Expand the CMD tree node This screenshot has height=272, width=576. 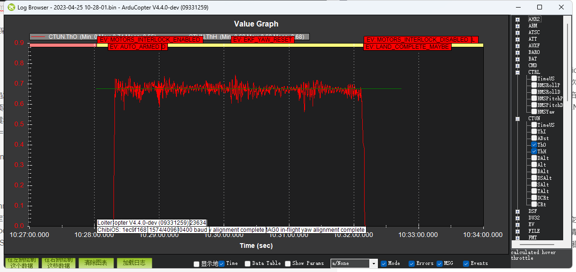(x=518, y=66)
